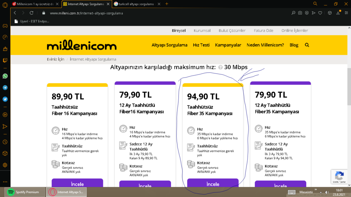The image size is (351, 197).
Task: Open the Player icon in the sidebar
Action: (x=5, y=115)
